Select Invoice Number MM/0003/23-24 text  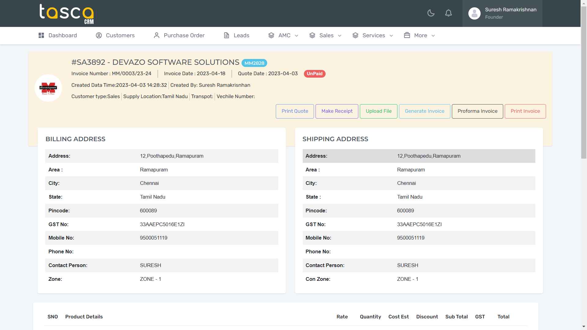(x=111, y=74)
